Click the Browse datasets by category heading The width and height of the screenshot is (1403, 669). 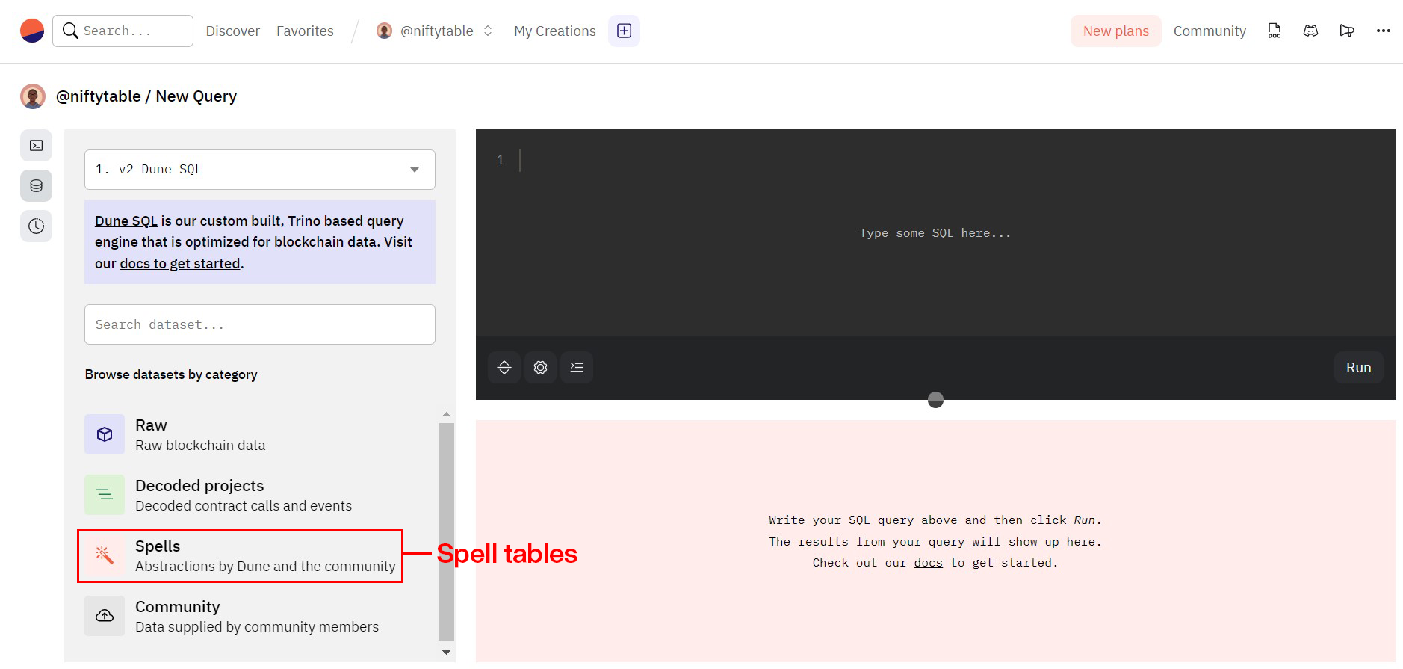click(x=171, y=374)
